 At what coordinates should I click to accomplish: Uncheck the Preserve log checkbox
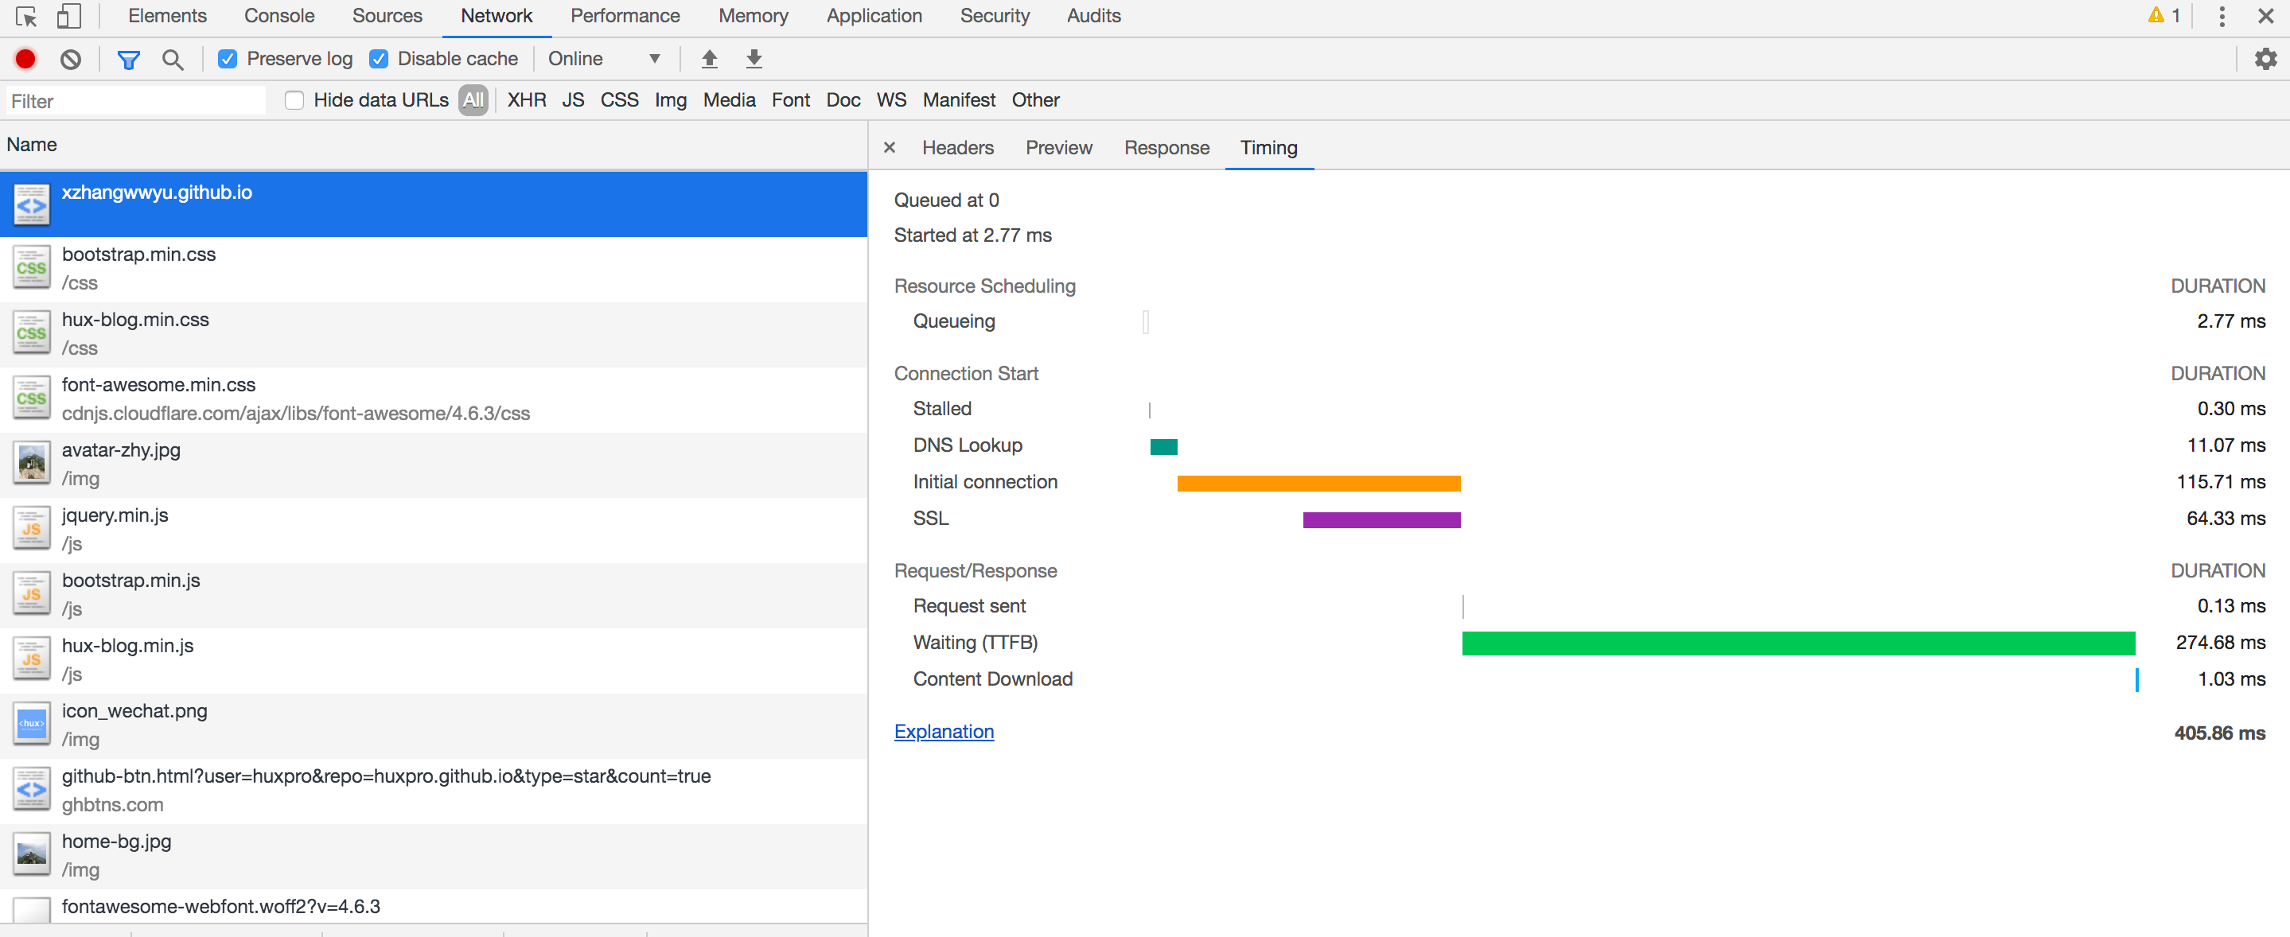click(x=228, y=59)
